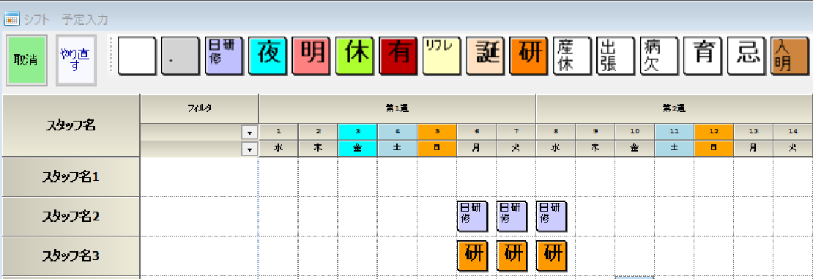Click the orange day 12 header
This screenshot has width=813, height=279.
tap(713, 132)
